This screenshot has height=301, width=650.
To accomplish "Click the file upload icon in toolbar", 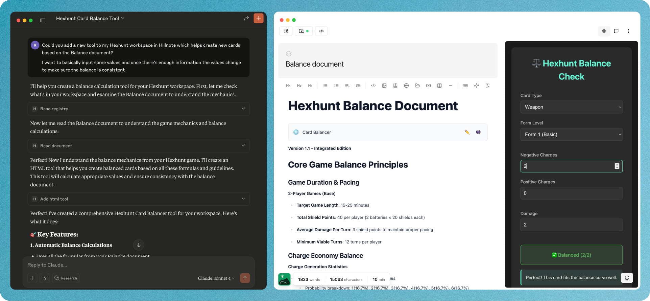I will 395,86.
